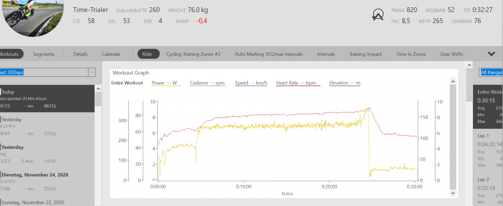Select the All Ranges field
This screenshot has width=503, height=206.
click(x=491, y=72)
